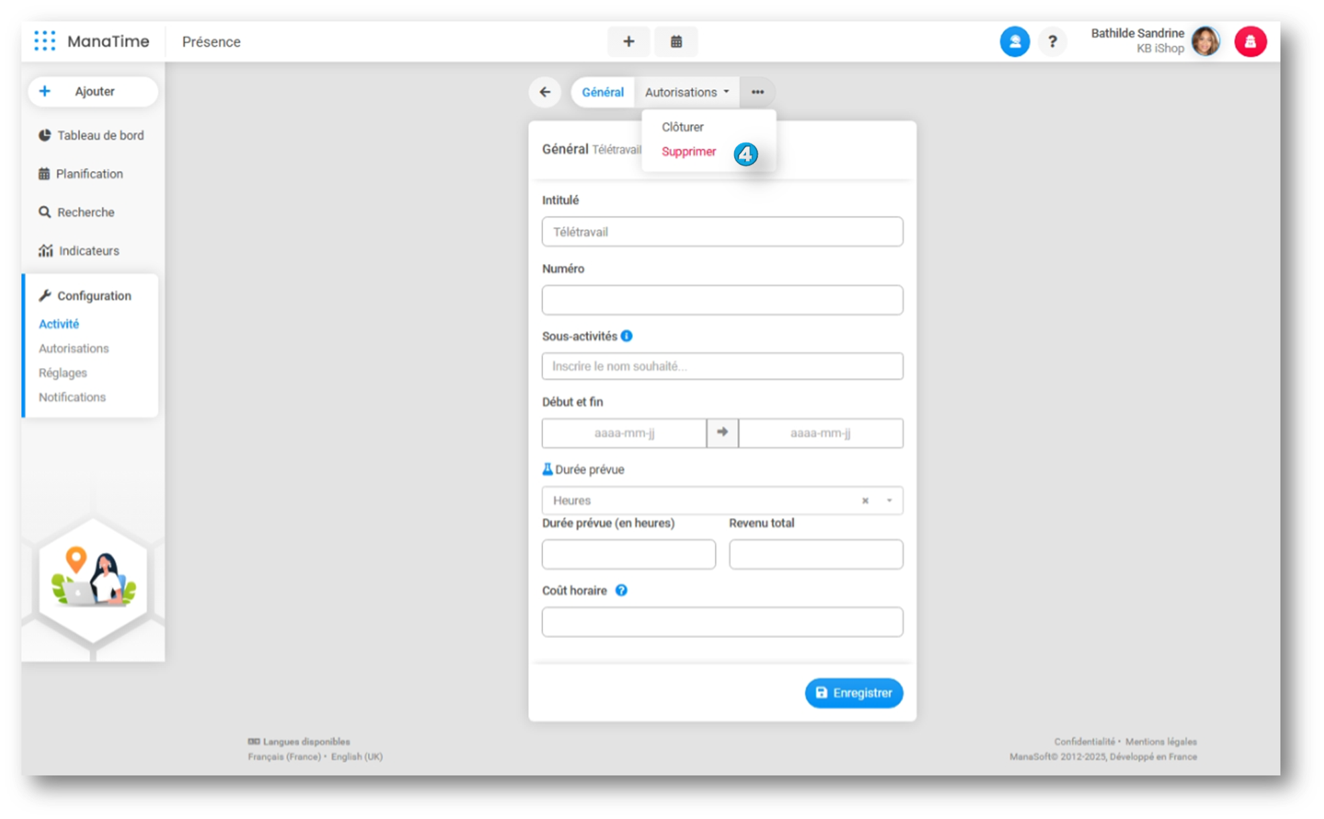1324x819 pixels.
Task: Click the Coût horaire help icon
Action: click(621, 590)
